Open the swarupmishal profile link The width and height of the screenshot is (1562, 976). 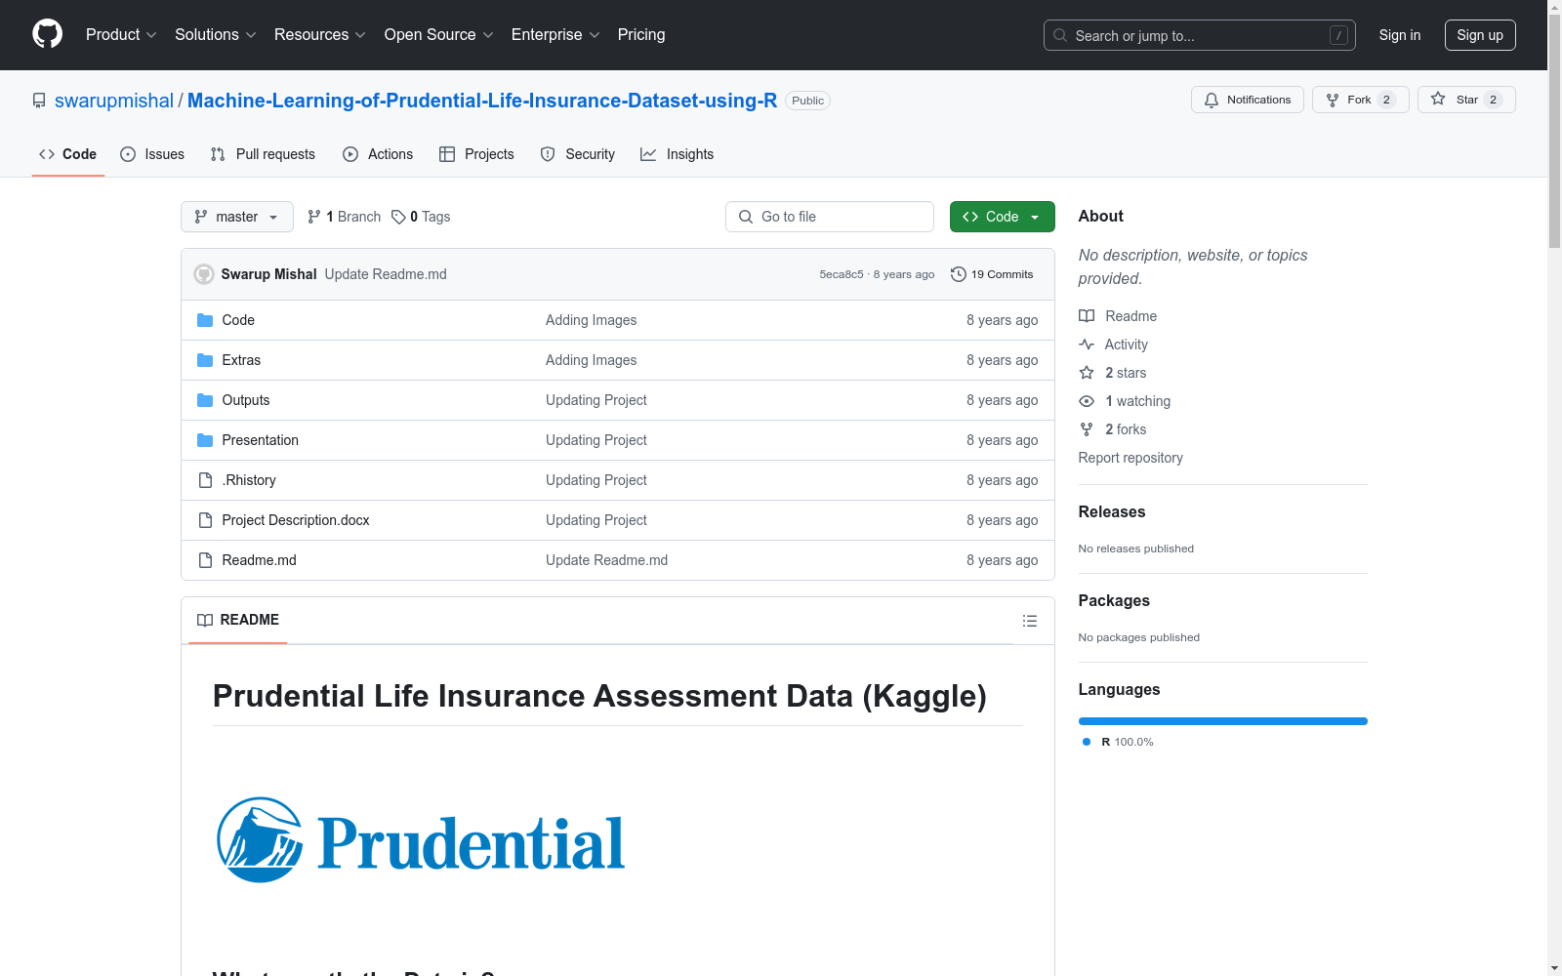pyautogui.click(x=114, y=101)
